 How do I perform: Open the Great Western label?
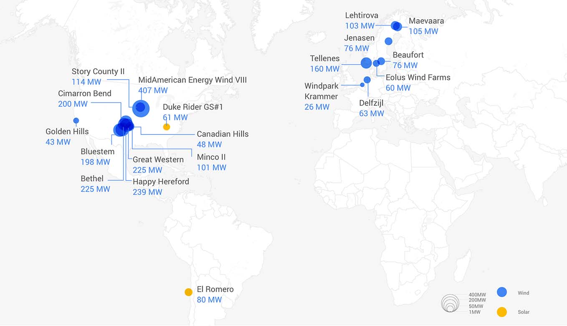click(x=158, y=159)
